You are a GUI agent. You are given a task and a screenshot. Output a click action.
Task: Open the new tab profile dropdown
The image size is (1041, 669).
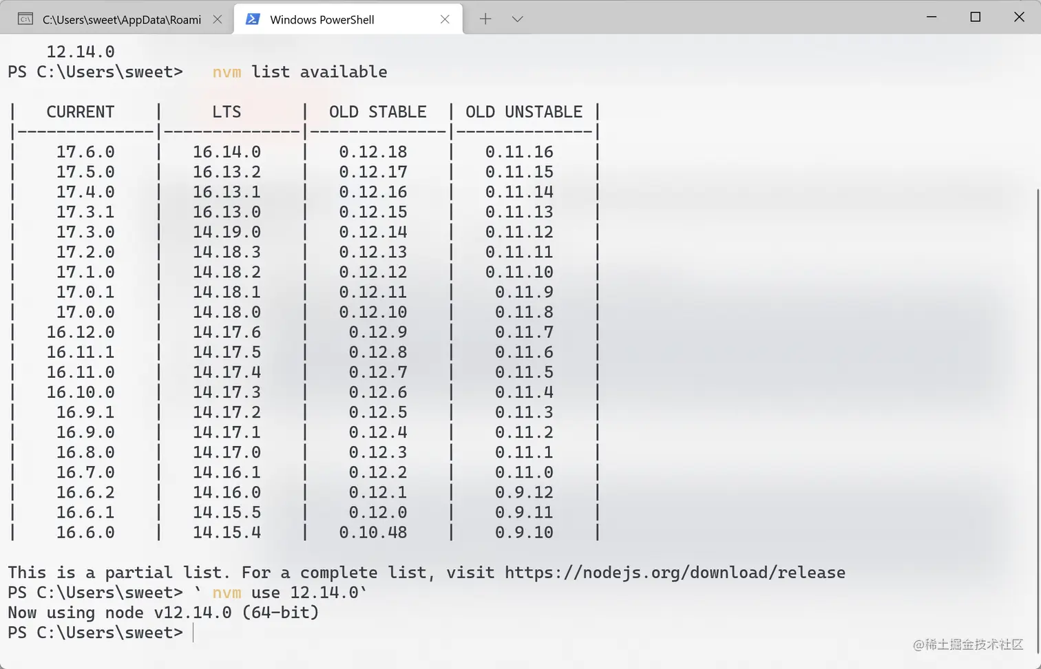(x=518, y=19)
